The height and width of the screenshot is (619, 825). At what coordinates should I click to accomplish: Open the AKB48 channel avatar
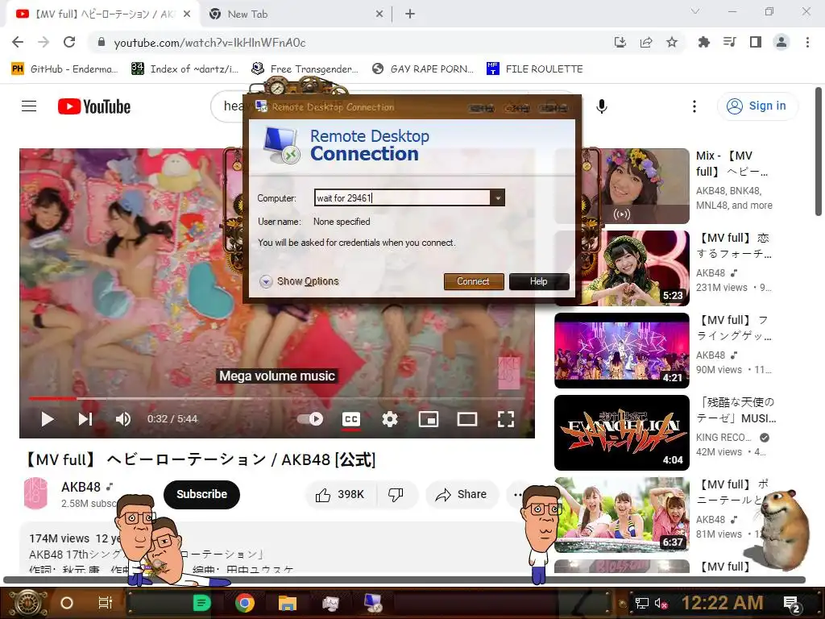point(35,494)
